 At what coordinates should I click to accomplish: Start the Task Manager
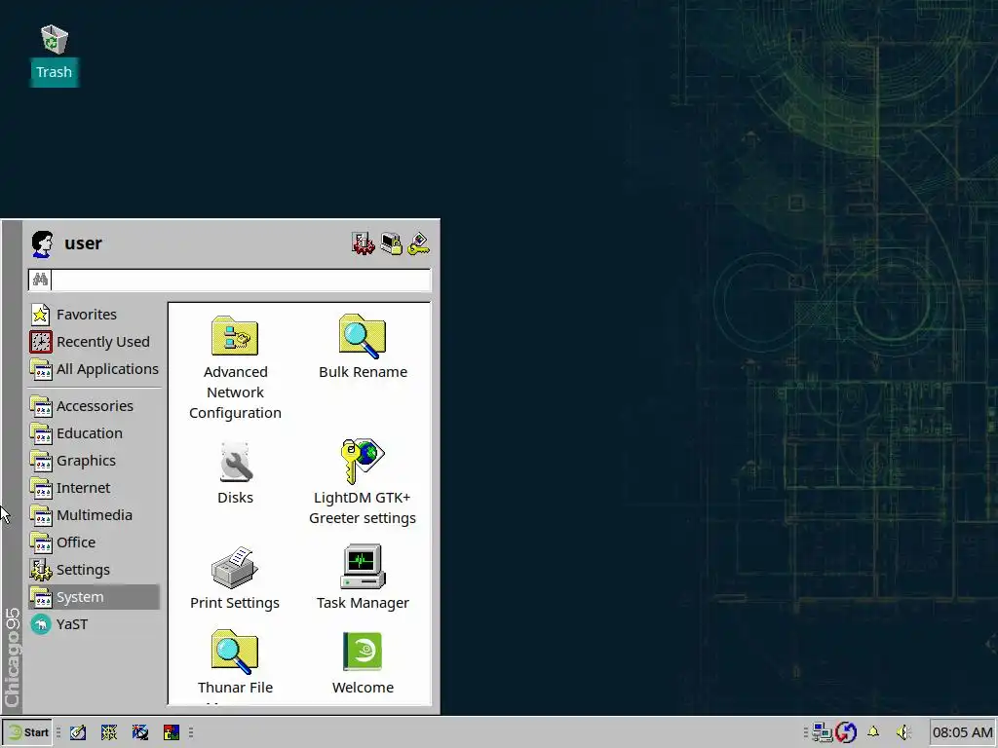363,579
